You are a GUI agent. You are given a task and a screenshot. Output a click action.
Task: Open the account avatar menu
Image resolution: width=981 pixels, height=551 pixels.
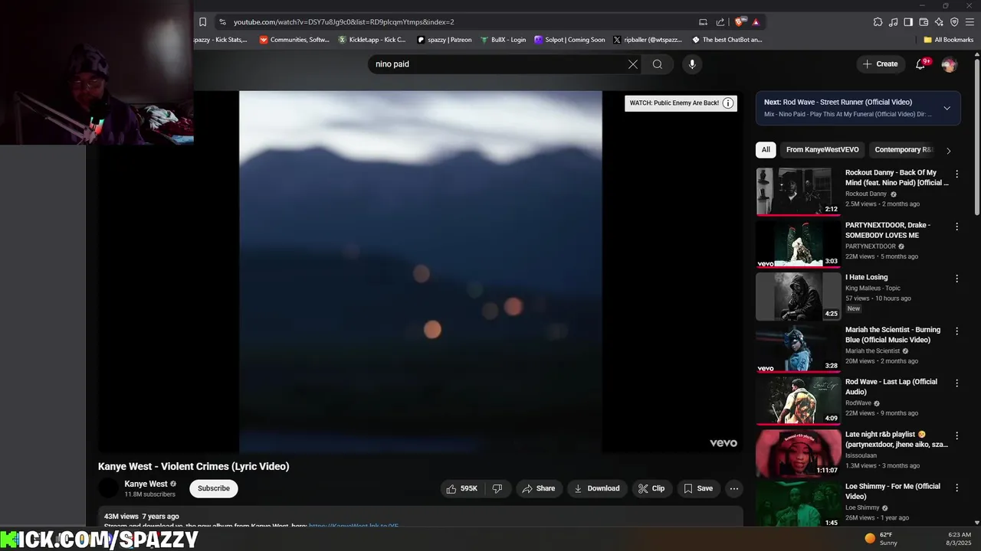[949, 64]
